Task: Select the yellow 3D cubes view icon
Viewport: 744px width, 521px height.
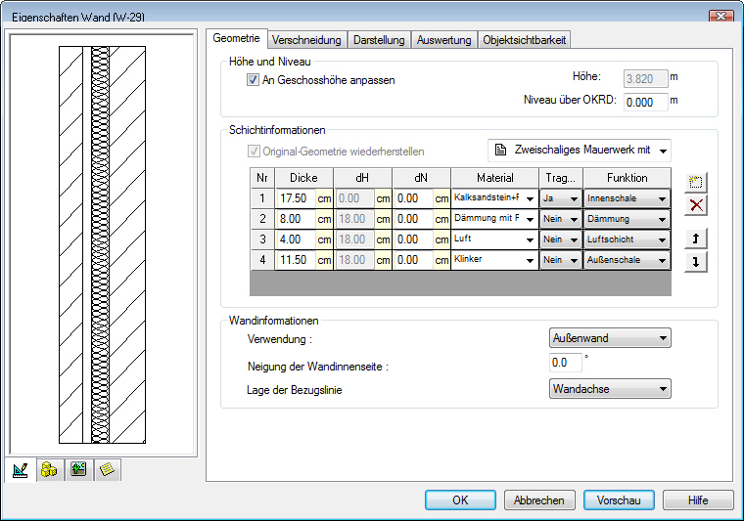Action: coord(49,470)
